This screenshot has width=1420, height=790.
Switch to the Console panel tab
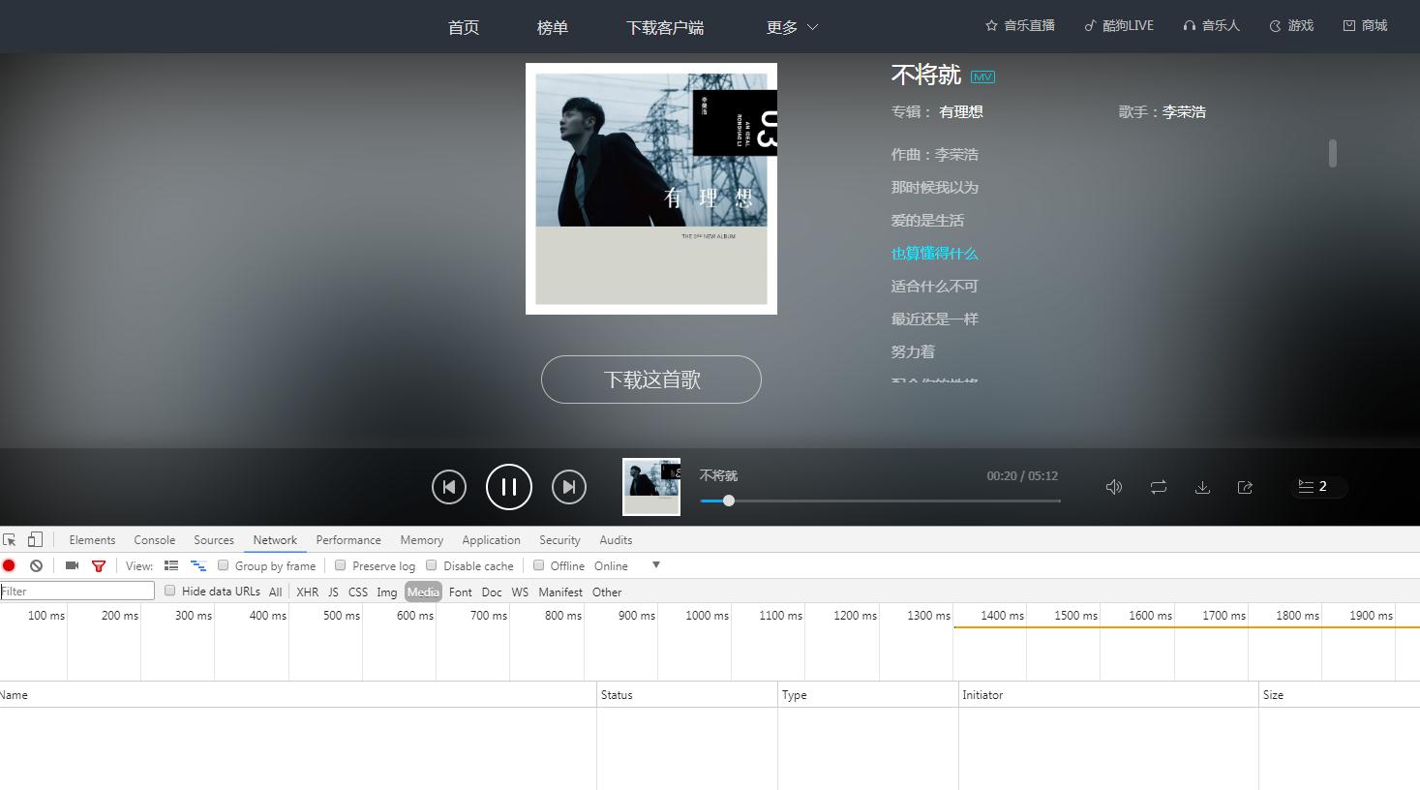click(154, 539)
